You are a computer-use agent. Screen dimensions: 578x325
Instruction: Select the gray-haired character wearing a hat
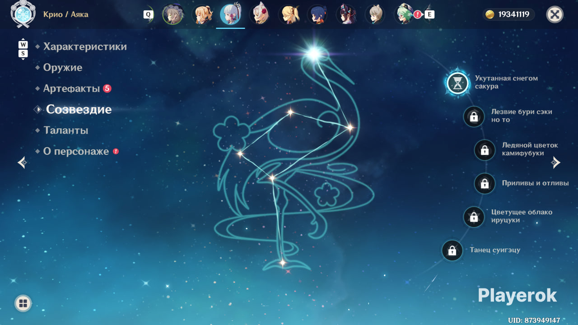click(x=172, y=14)
